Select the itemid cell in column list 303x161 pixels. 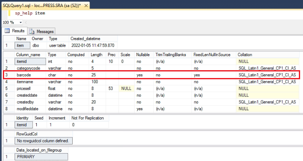coord(30,62)
